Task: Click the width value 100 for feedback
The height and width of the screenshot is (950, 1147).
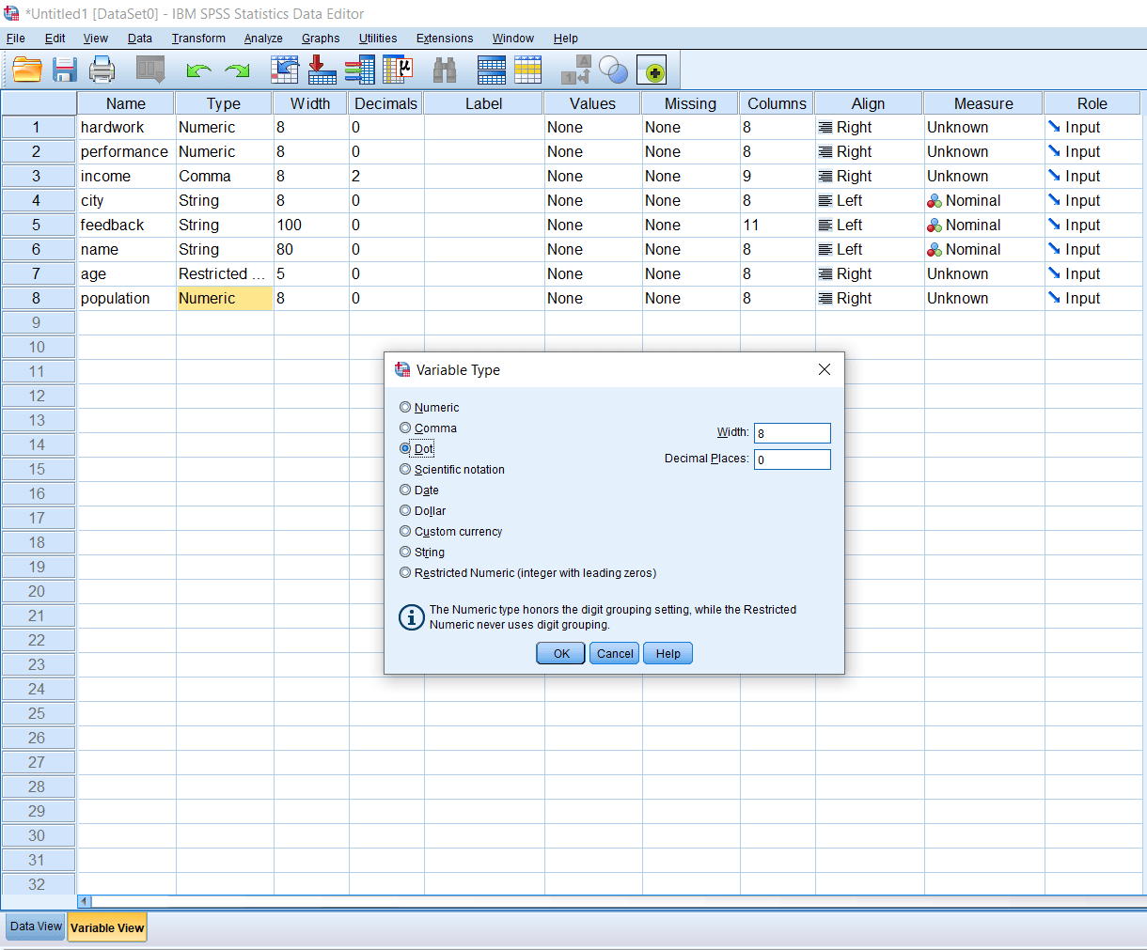Action: pyautogui.click(x=311, y=226)
